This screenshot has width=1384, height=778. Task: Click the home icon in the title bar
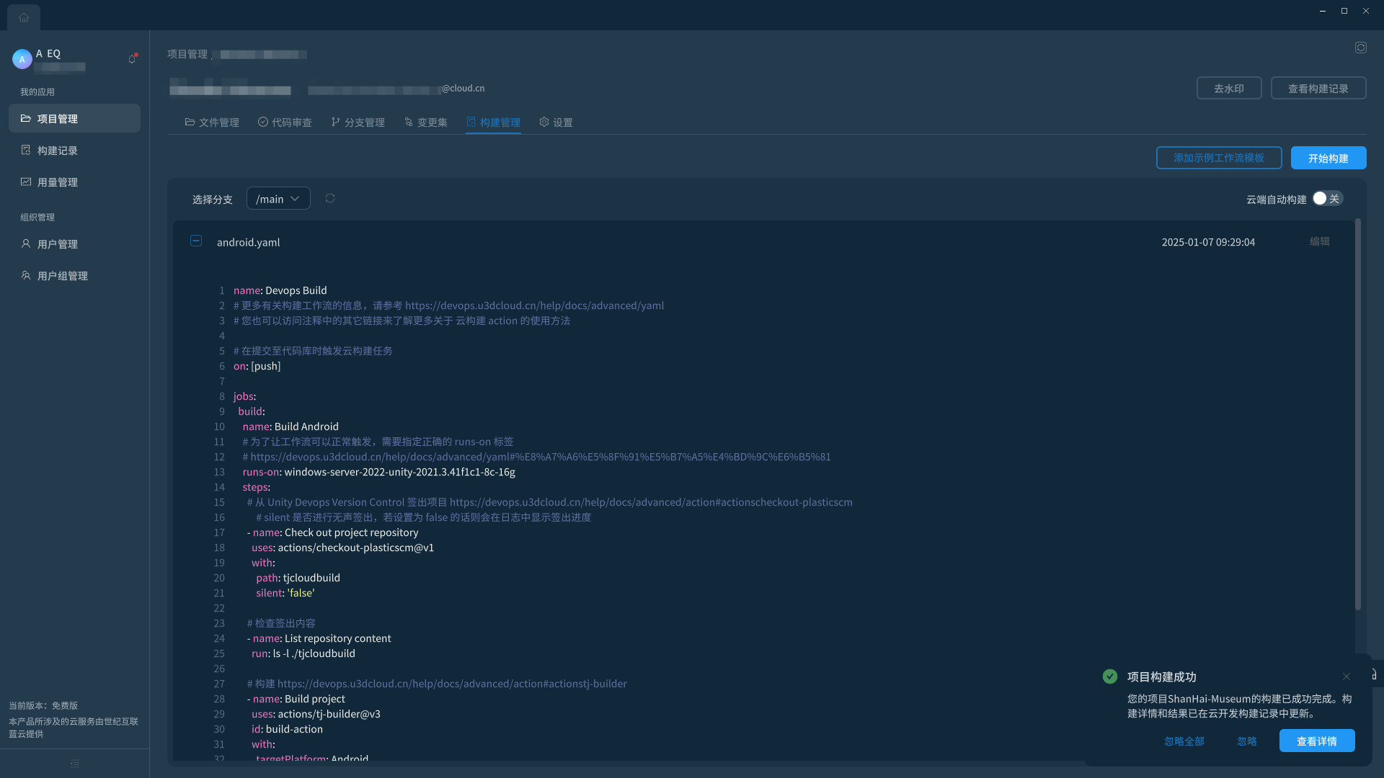(24, 17)
